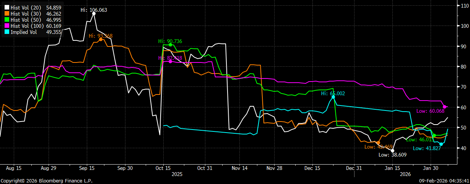The image size is (470, 184).
Task: Select the Hi: 106.063 white peak marker
Action: pyautogui.click(x=94, y=13)
